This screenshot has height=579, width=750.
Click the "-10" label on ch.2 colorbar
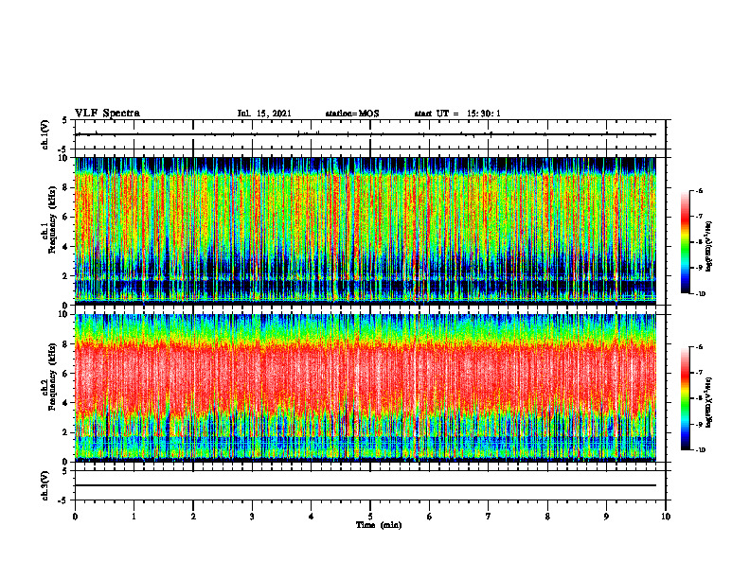(700, 450)
